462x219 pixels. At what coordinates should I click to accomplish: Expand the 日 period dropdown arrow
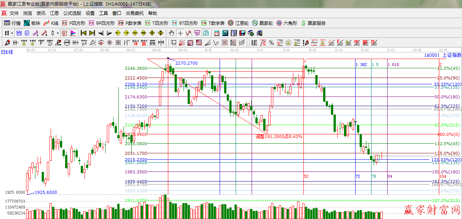coord(12,33)
